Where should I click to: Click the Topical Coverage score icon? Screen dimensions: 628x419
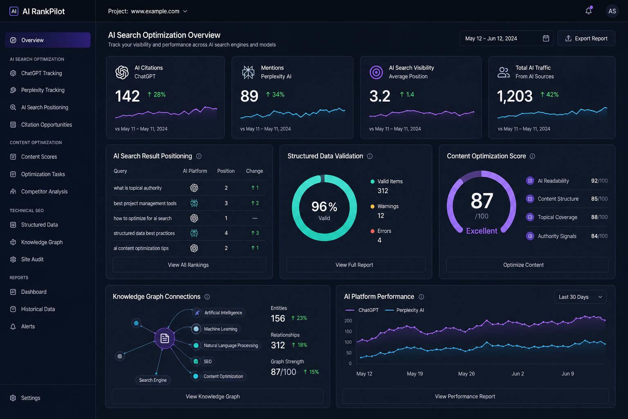[x=530, y=217]
